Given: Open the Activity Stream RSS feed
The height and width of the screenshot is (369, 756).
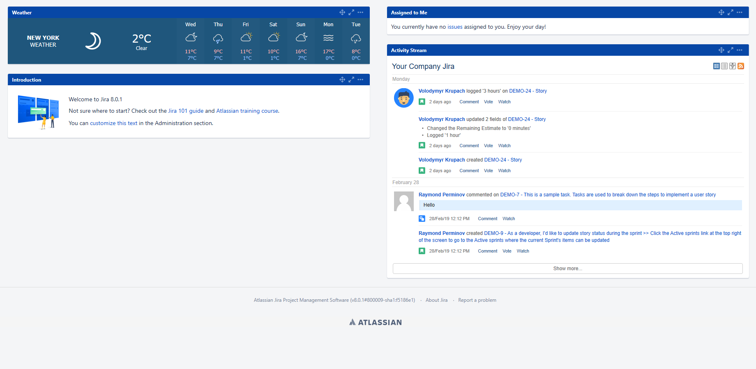Looking at the screenshot, I should point(741,66).
